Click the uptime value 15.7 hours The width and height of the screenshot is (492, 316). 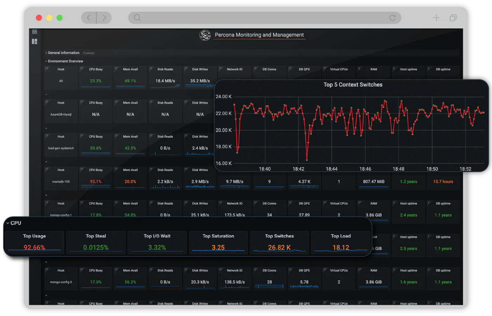(443, 182)
